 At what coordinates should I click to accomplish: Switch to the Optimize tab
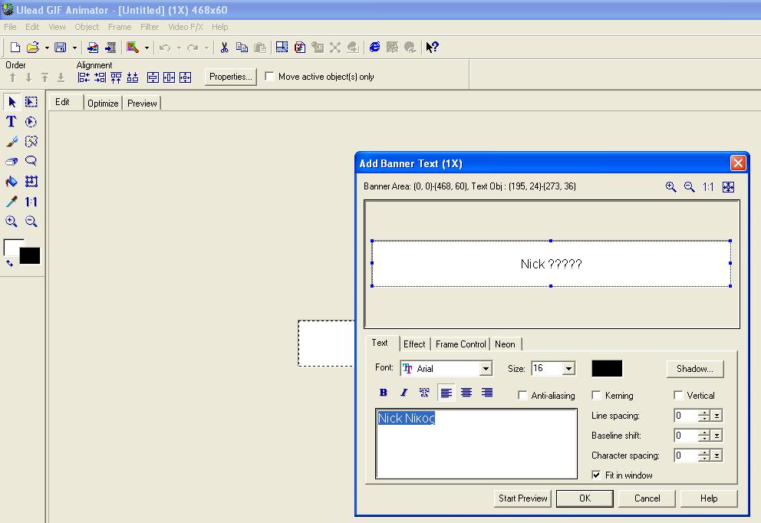[x=103, y=103]
